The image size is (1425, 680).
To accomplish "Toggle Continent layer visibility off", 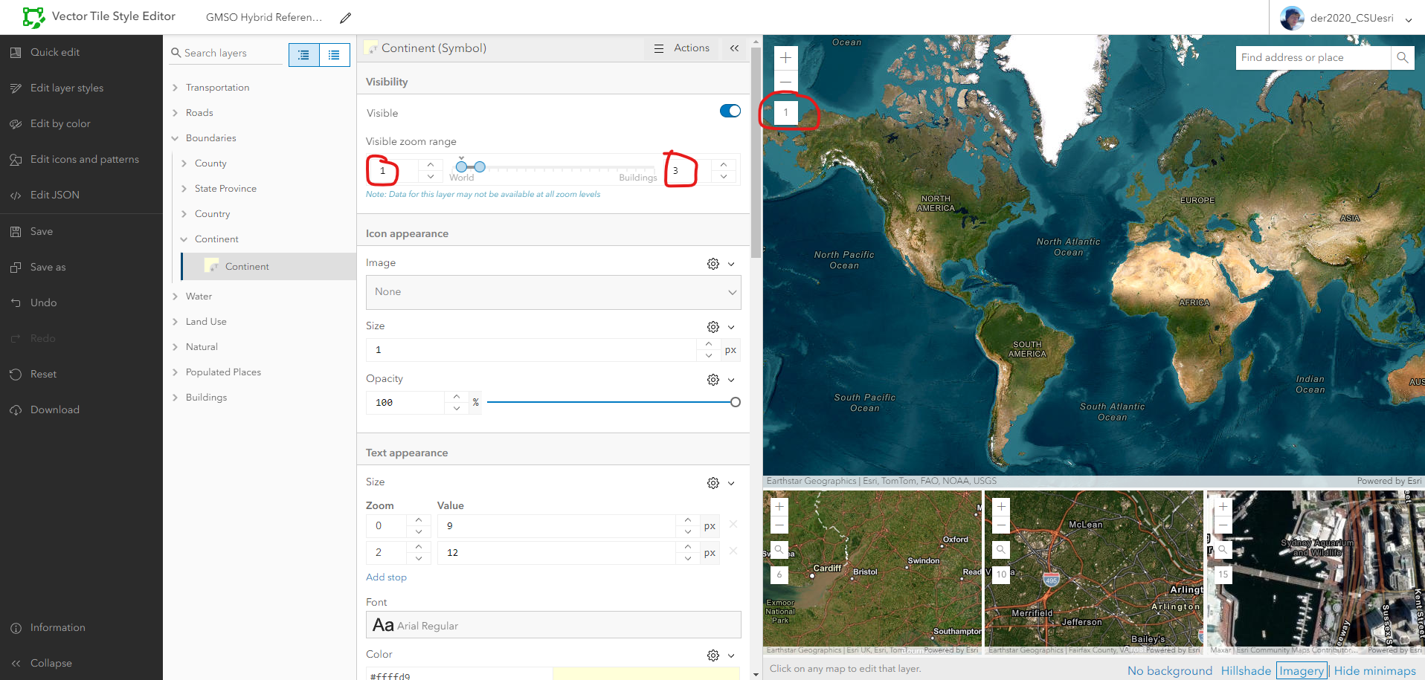I will click(x=730, y=111).
